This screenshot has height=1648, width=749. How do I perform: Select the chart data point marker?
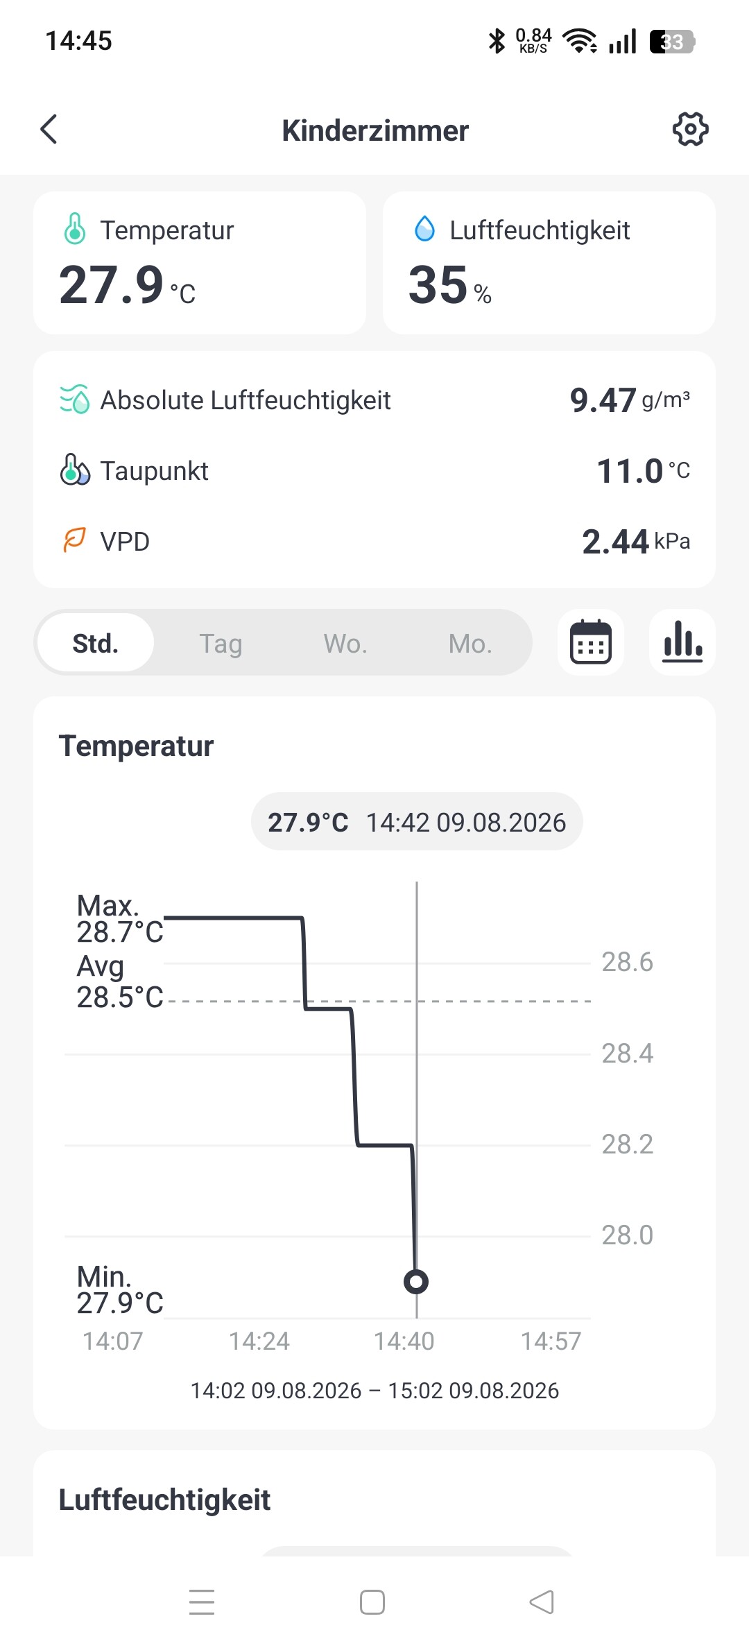(x=416, y=1281)
